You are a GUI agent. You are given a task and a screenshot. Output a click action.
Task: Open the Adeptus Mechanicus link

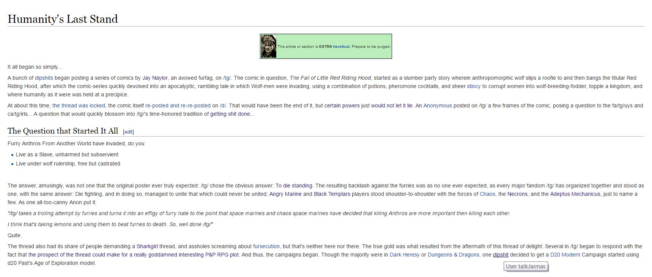(x=575, y=194)
